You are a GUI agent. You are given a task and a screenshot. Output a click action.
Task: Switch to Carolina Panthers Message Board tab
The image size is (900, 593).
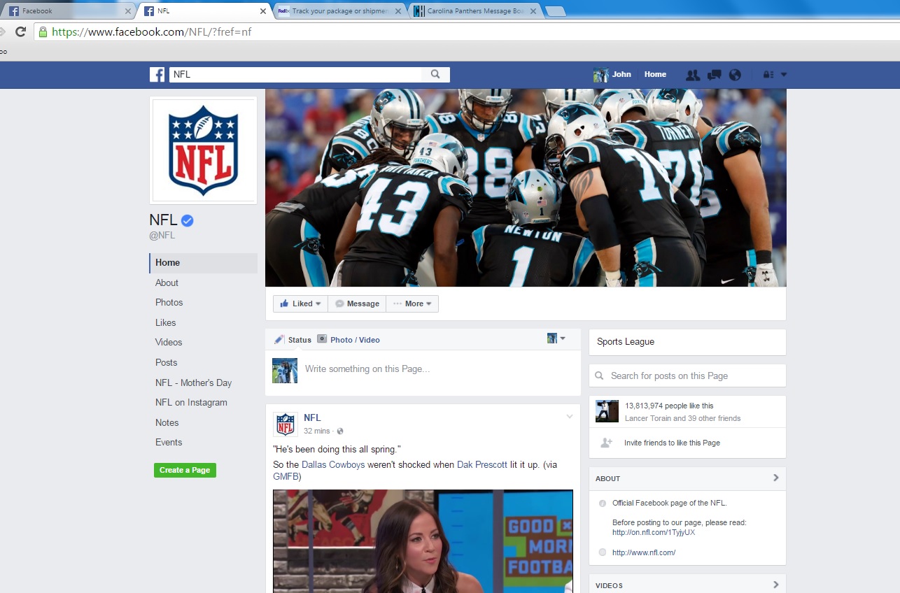coord(476,11)
